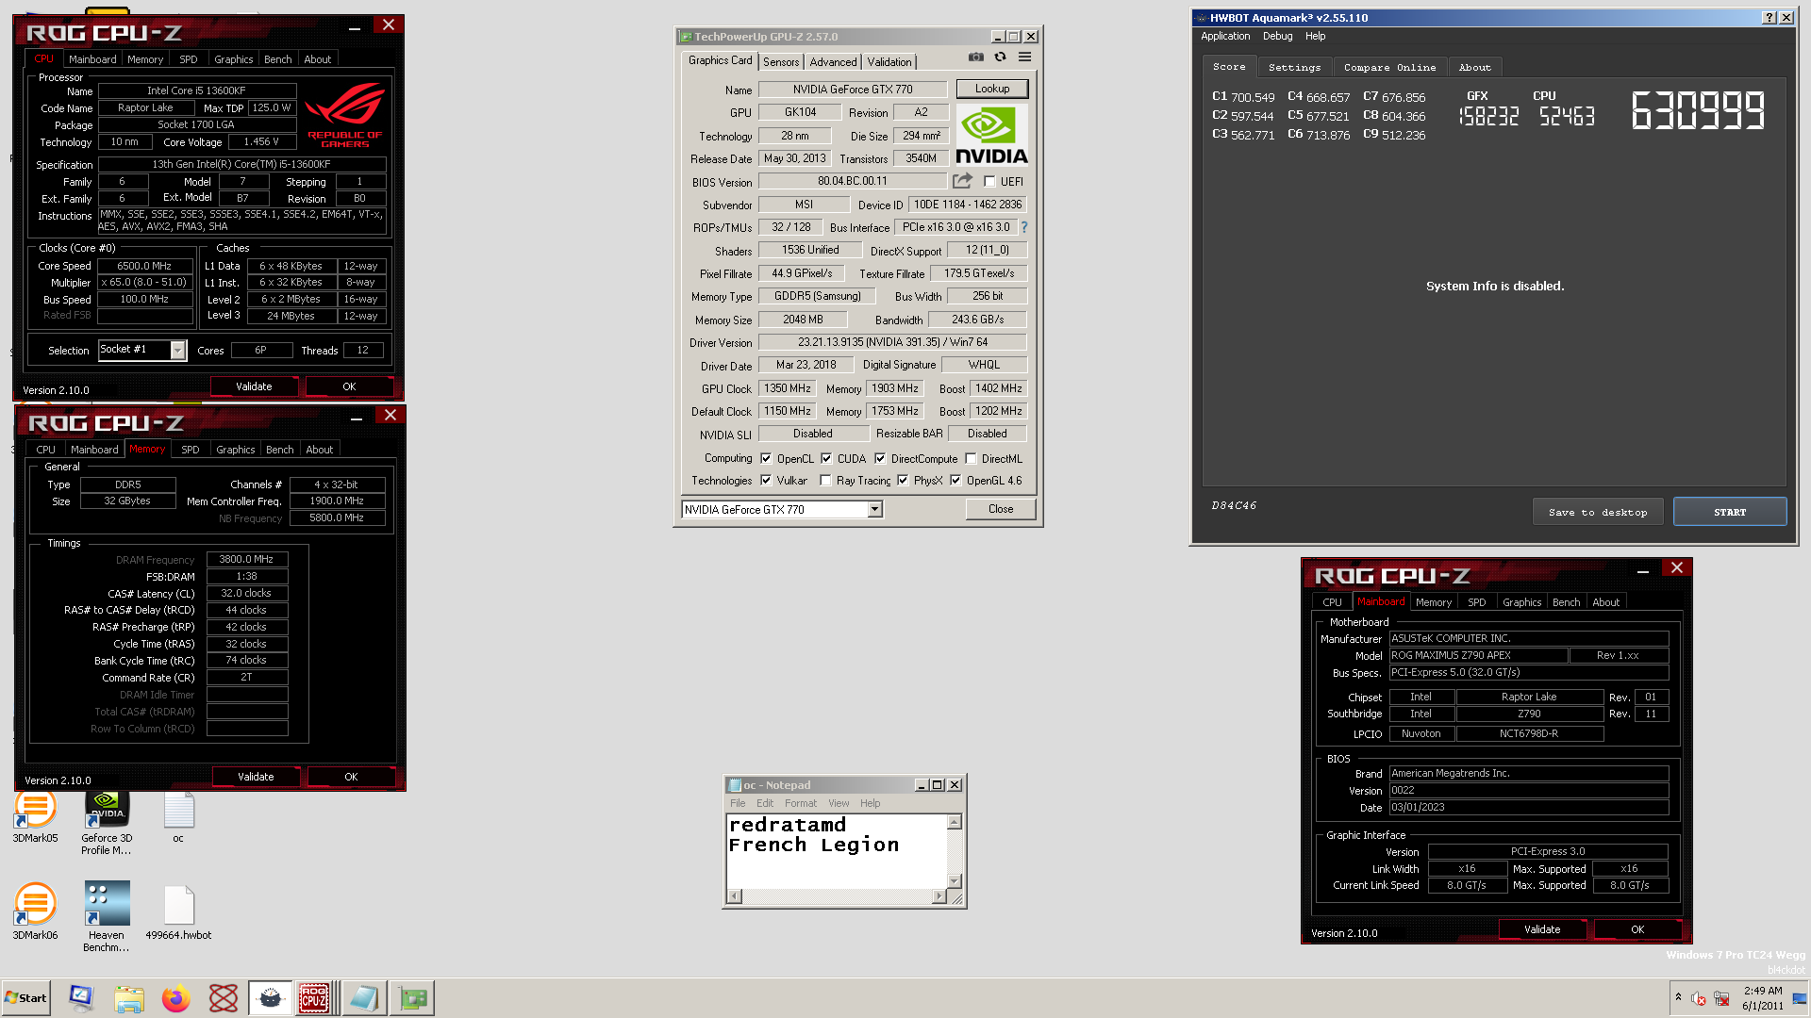The width and height of the screenshot is (1811, 1018).
Task: Click START in HWBOT Aquamark
Action: pos(1730,512)
